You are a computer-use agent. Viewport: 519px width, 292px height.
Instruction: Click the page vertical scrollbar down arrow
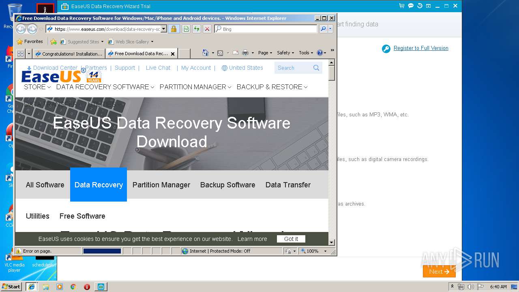coord(332,243)
